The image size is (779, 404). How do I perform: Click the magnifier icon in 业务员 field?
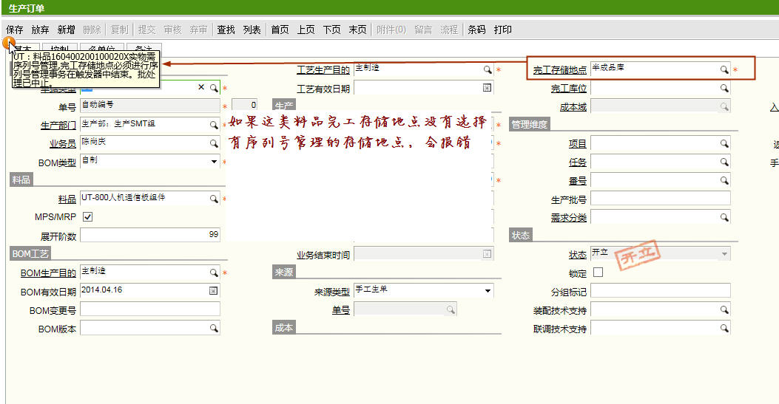pyautogui.click(x=214, y=143)
